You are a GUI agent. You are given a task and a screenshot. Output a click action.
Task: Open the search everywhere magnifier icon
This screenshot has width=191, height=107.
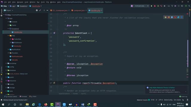point(189,6)
